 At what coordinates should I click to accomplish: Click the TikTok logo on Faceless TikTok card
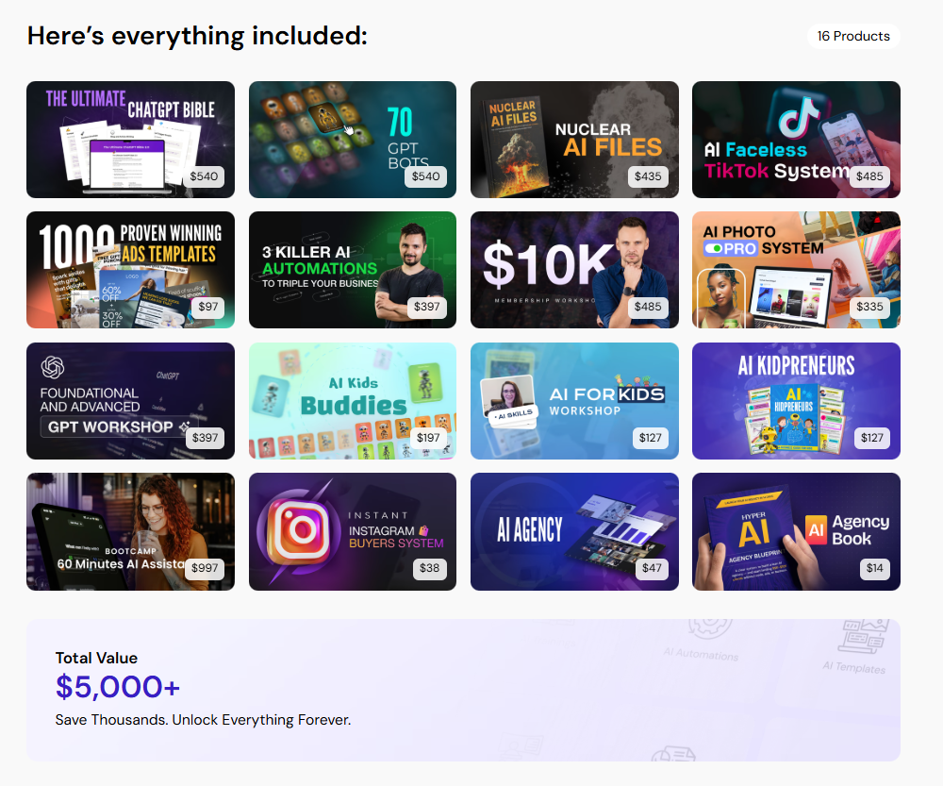[799, 117]
